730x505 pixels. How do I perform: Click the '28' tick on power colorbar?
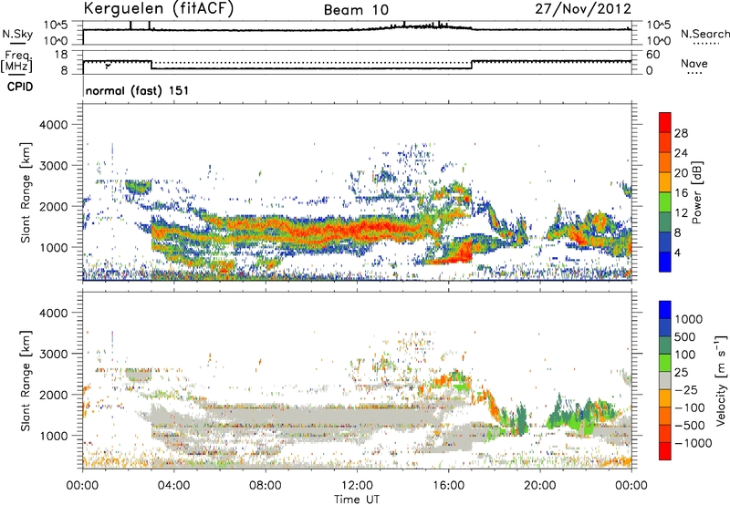point(681,133)
